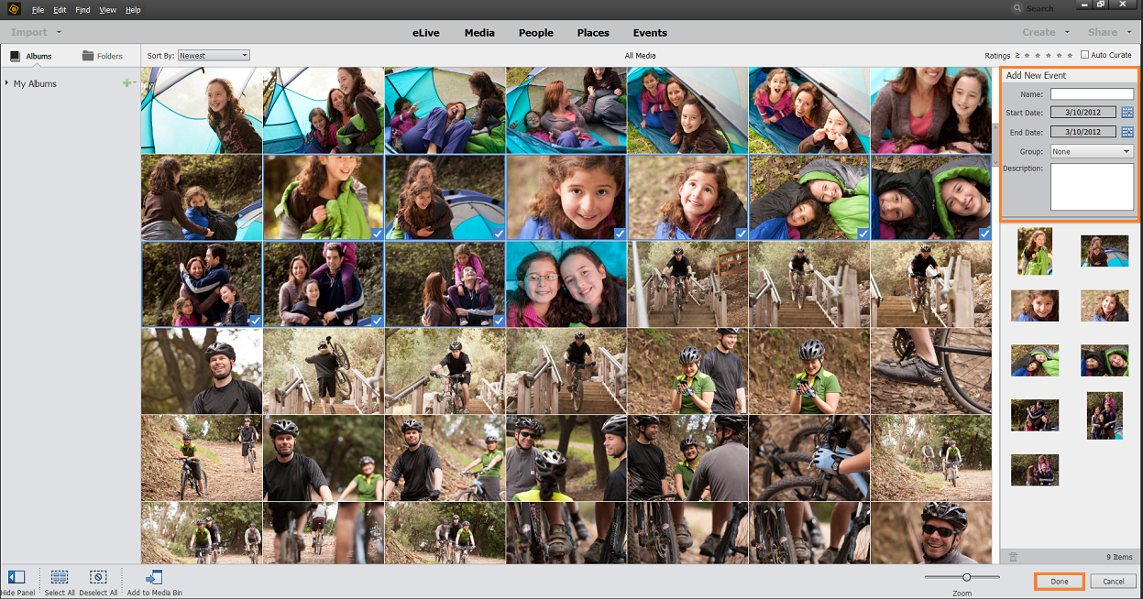This screenshot has width=1143, height=599.
Task: Enable the Auto Curate checkbox
Action: click(x=1085, y=55)
